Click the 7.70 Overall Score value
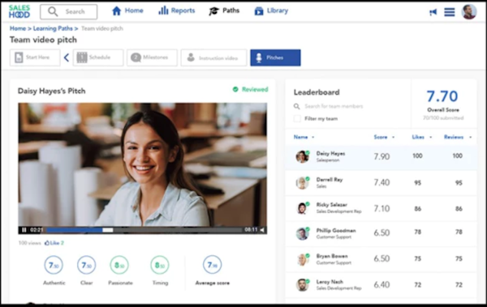The image size is (487, 307). [442, 96]
